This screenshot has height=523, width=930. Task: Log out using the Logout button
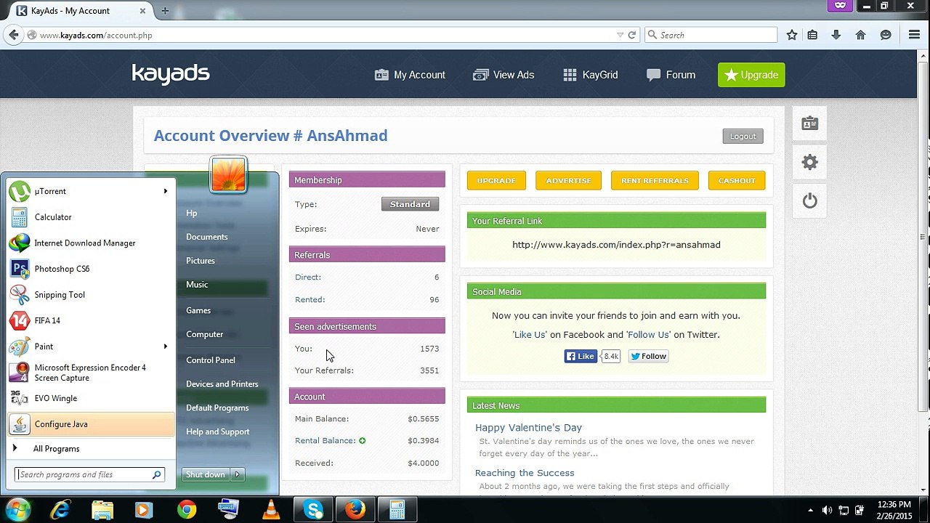[x=743, y=136]
